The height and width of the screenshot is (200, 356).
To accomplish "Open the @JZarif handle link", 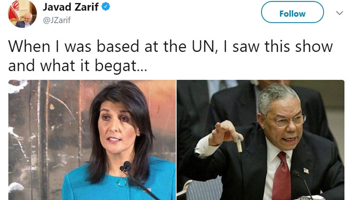I will (57, 20).
